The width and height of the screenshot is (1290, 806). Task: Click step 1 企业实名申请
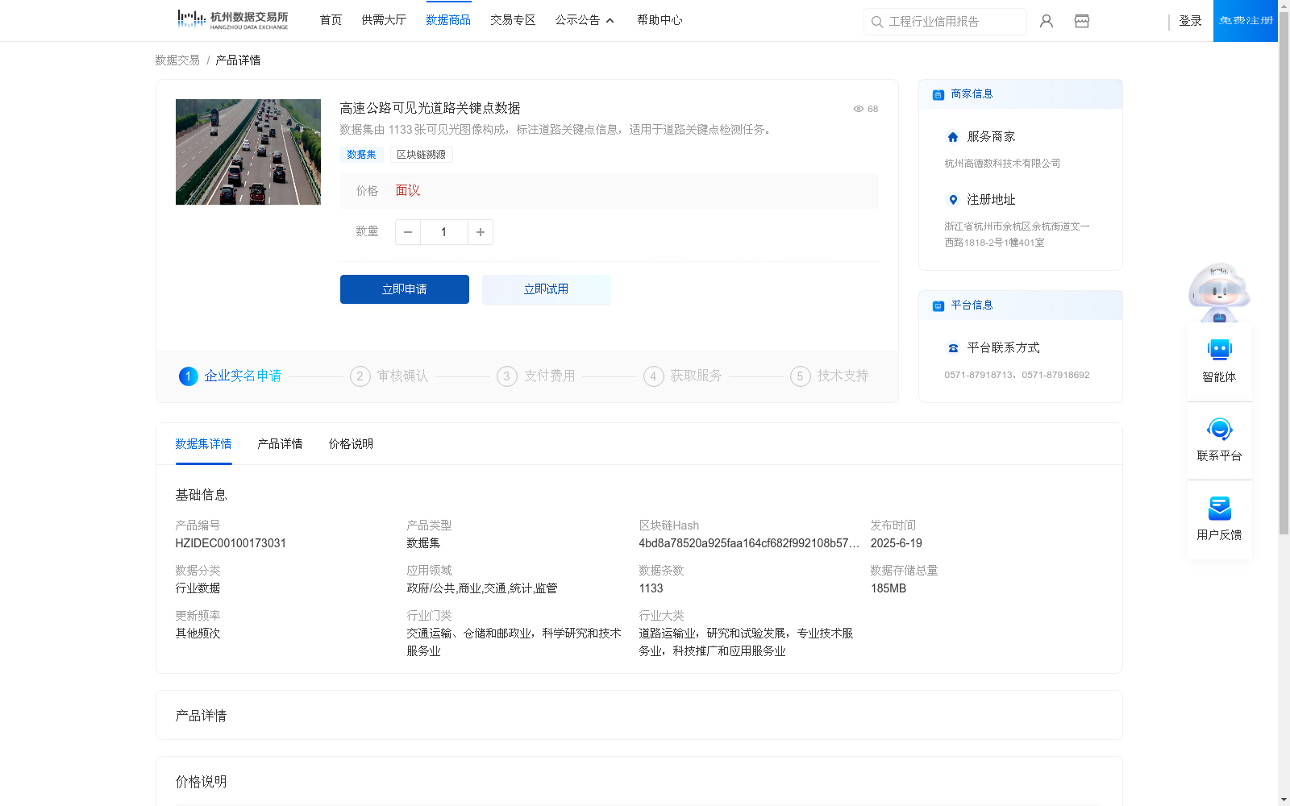231,376
